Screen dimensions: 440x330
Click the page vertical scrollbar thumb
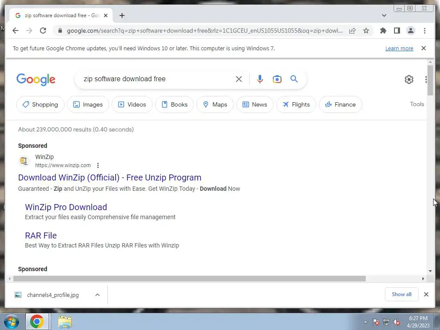click(430, 80)
